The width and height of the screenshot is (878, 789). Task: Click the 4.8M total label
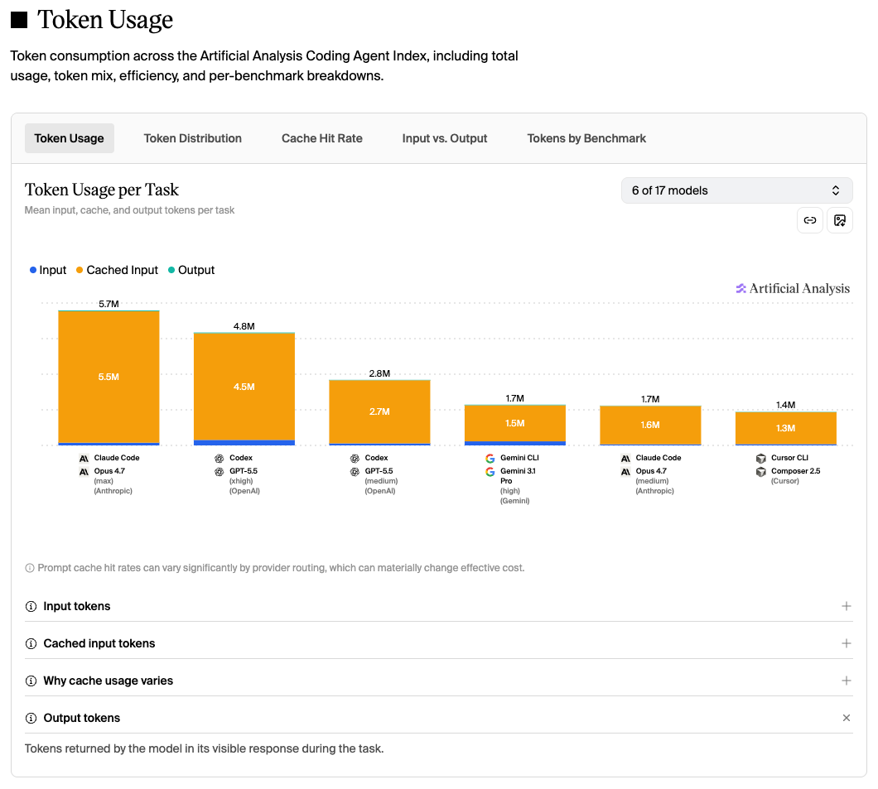[244, 326]
